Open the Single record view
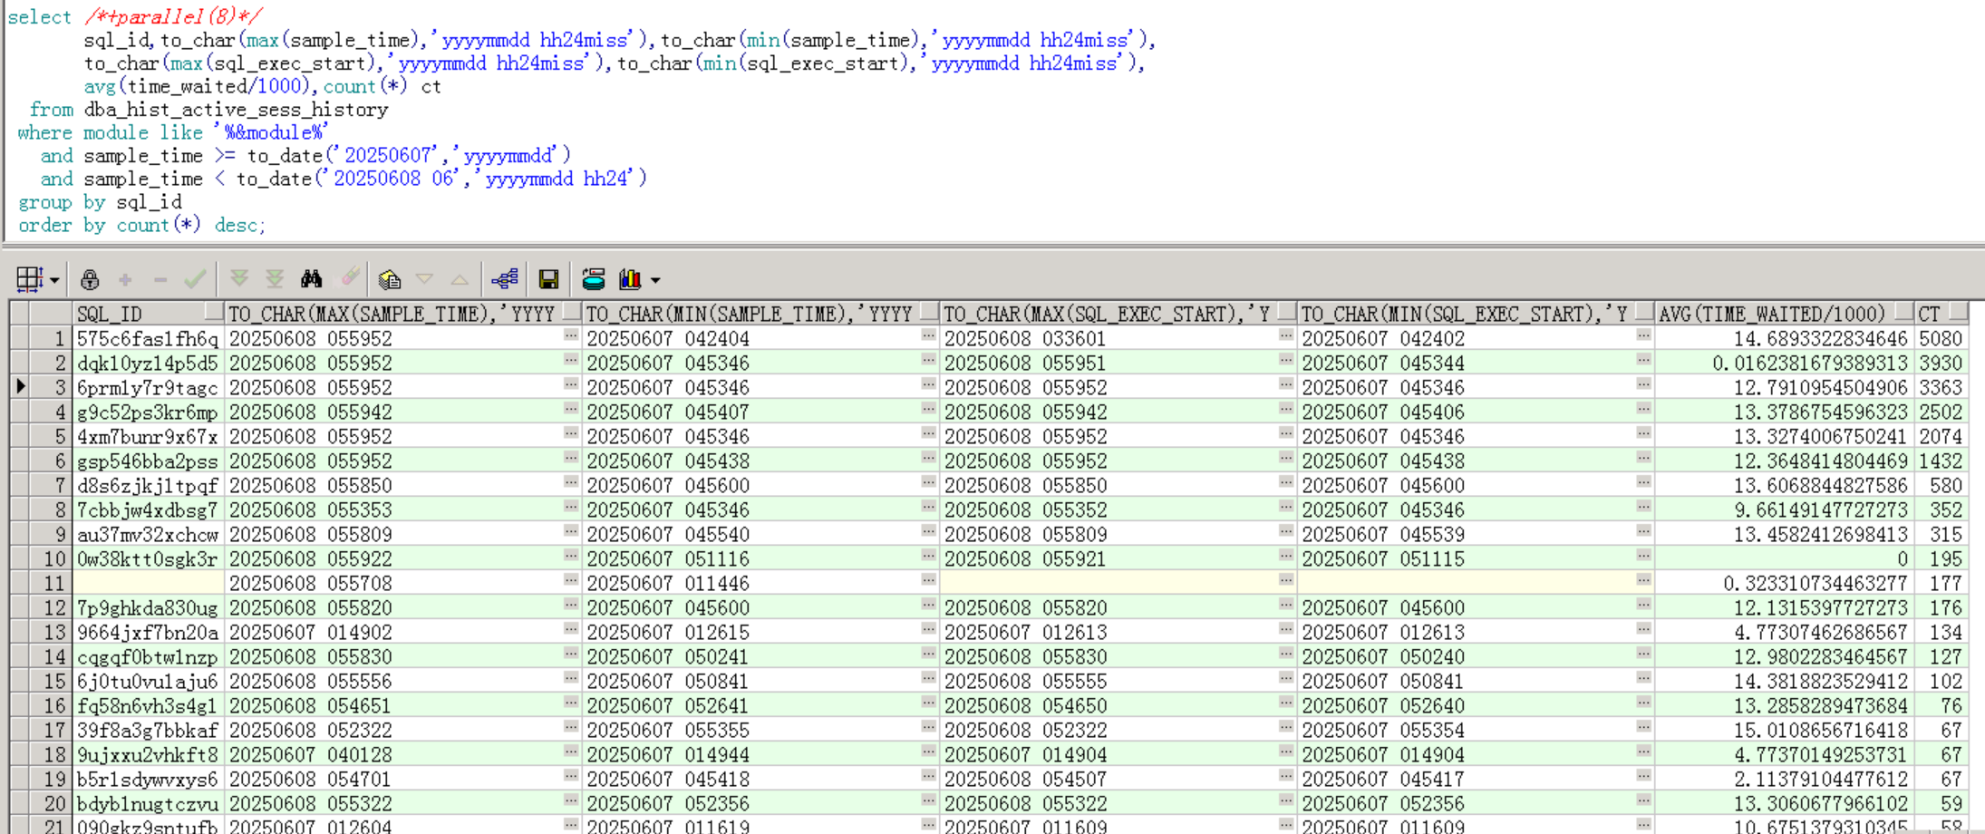 click(x=390, y=279)
